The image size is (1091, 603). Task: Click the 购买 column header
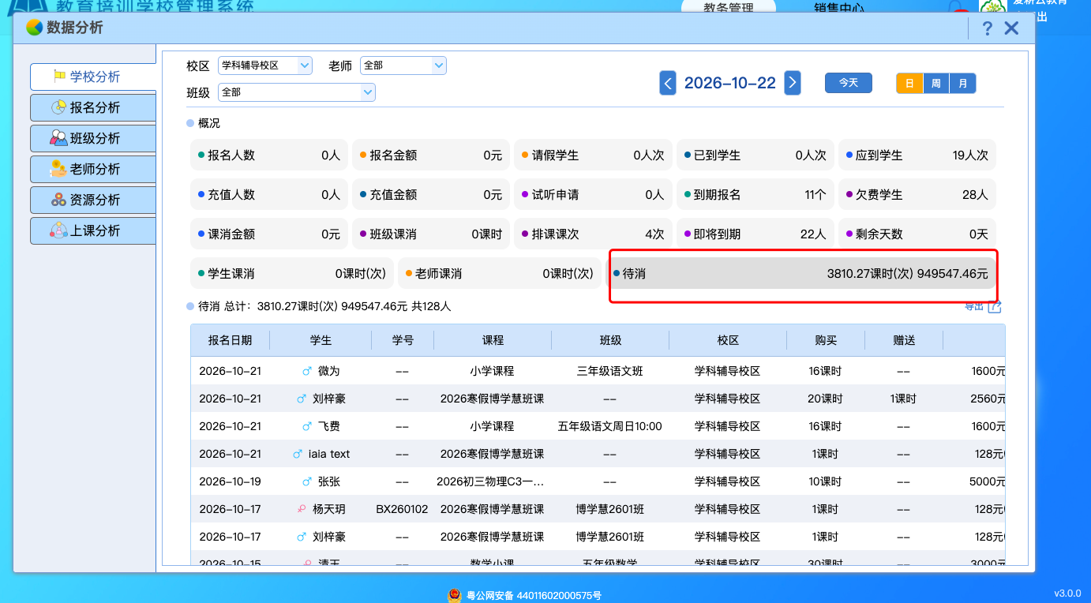pos(827,340)
